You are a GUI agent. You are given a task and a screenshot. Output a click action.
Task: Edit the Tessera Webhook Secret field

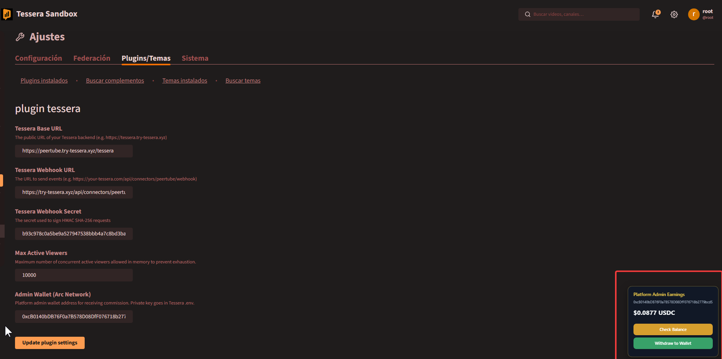(x=74, y=234)
